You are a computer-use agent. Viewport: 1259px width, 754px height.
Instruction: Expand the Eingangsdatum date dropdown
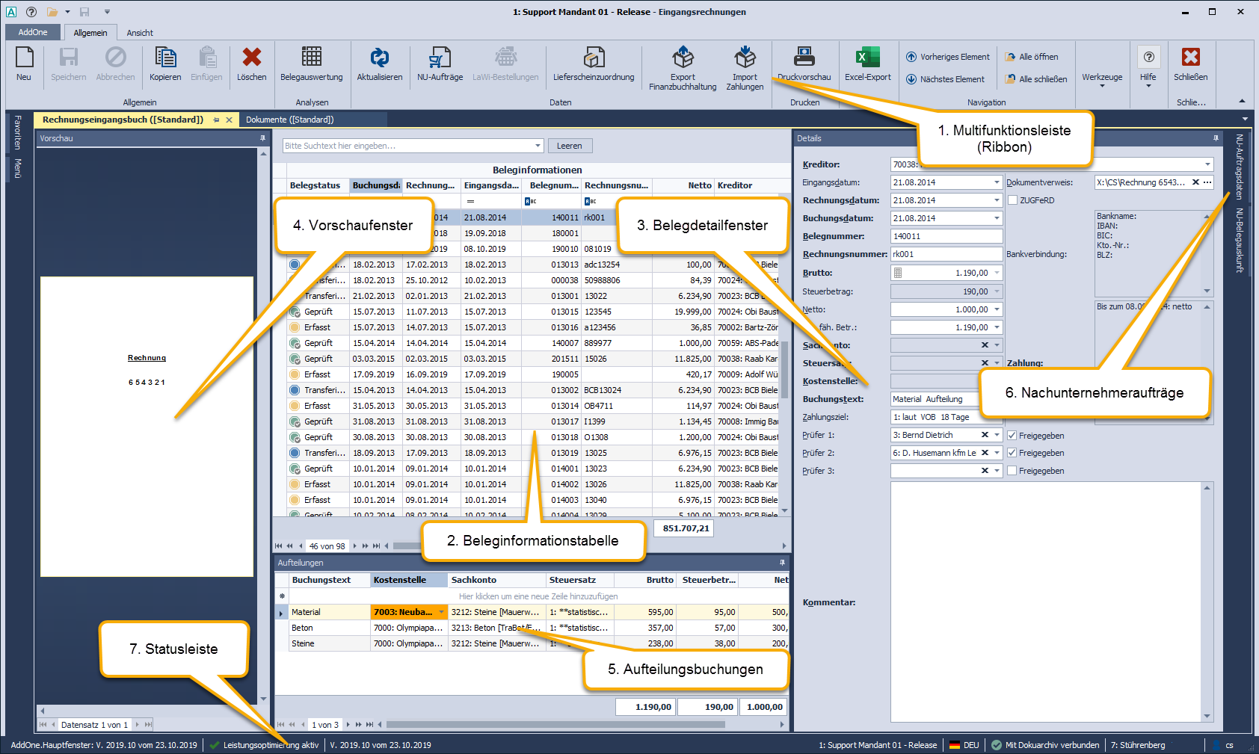pyautogui.click(x=996, y=182)
